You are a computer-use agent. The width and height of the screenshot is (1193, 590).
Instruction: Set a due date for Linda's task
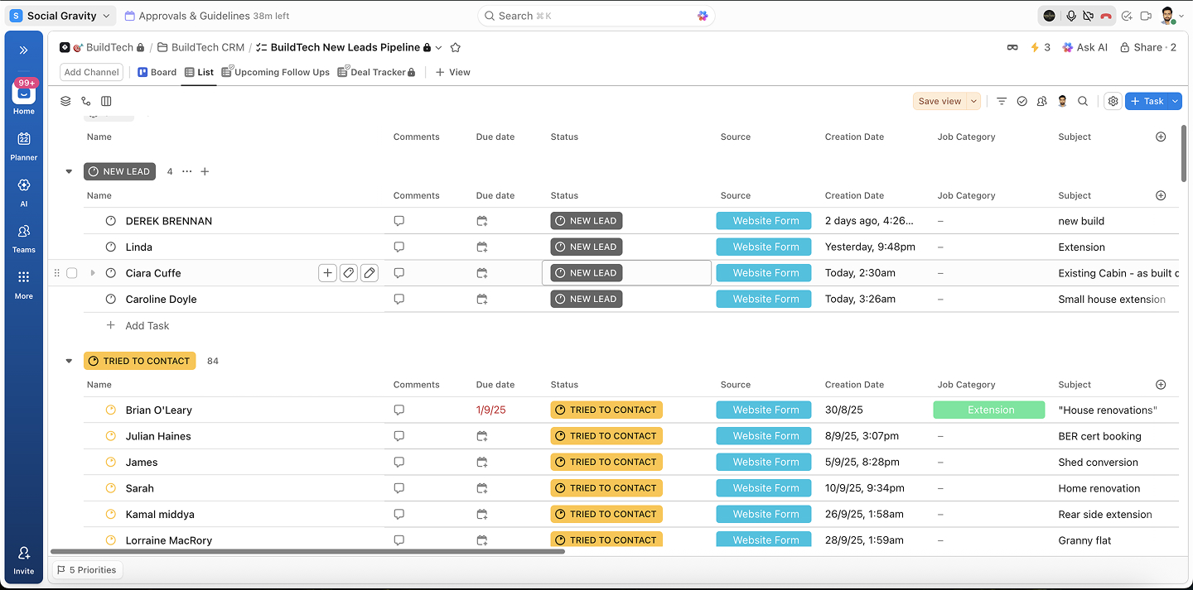[481, 247]
